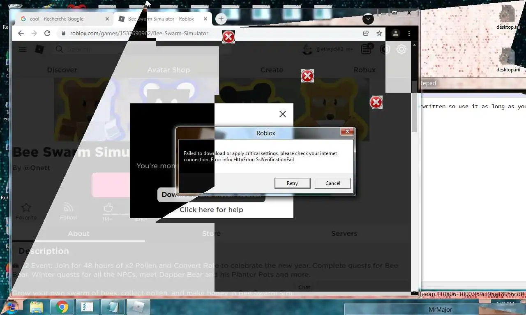
Task: Open the Roblox avatar profile icon
Action: (x=307, y=49)
